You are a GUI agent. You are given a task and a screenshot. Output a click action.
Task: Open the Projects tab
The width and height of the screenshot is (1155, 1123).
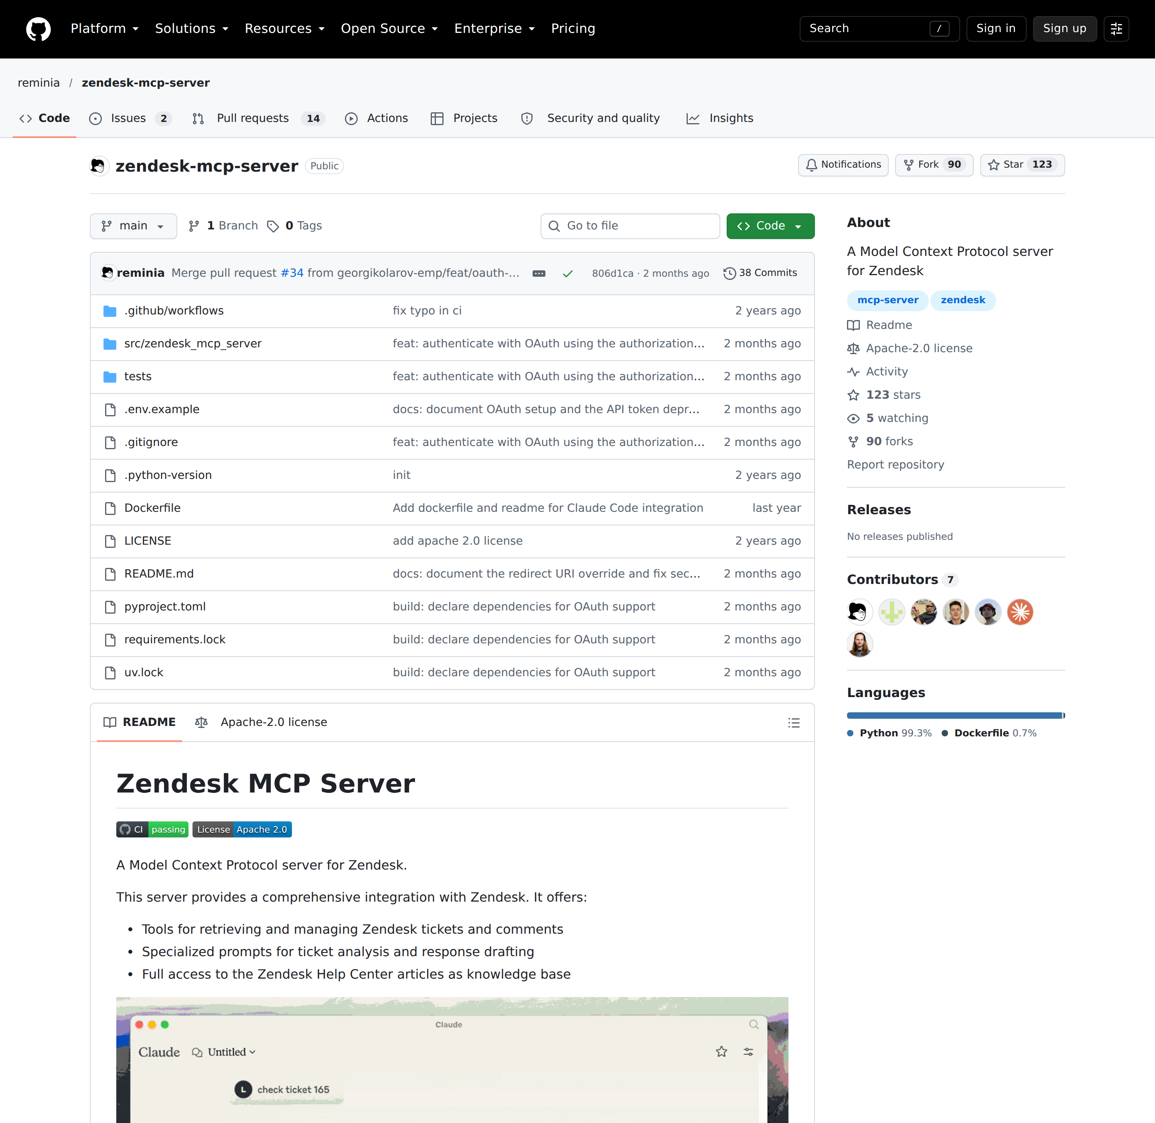coord(464,119)
